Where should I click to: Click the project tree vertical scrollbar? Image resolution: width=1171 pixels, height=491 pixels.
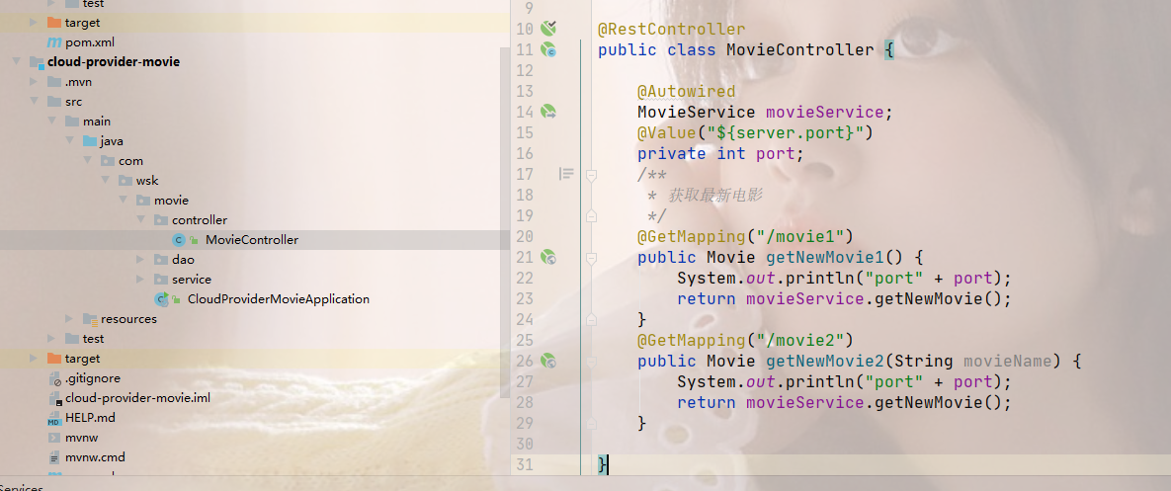click(x=506, y=224)
